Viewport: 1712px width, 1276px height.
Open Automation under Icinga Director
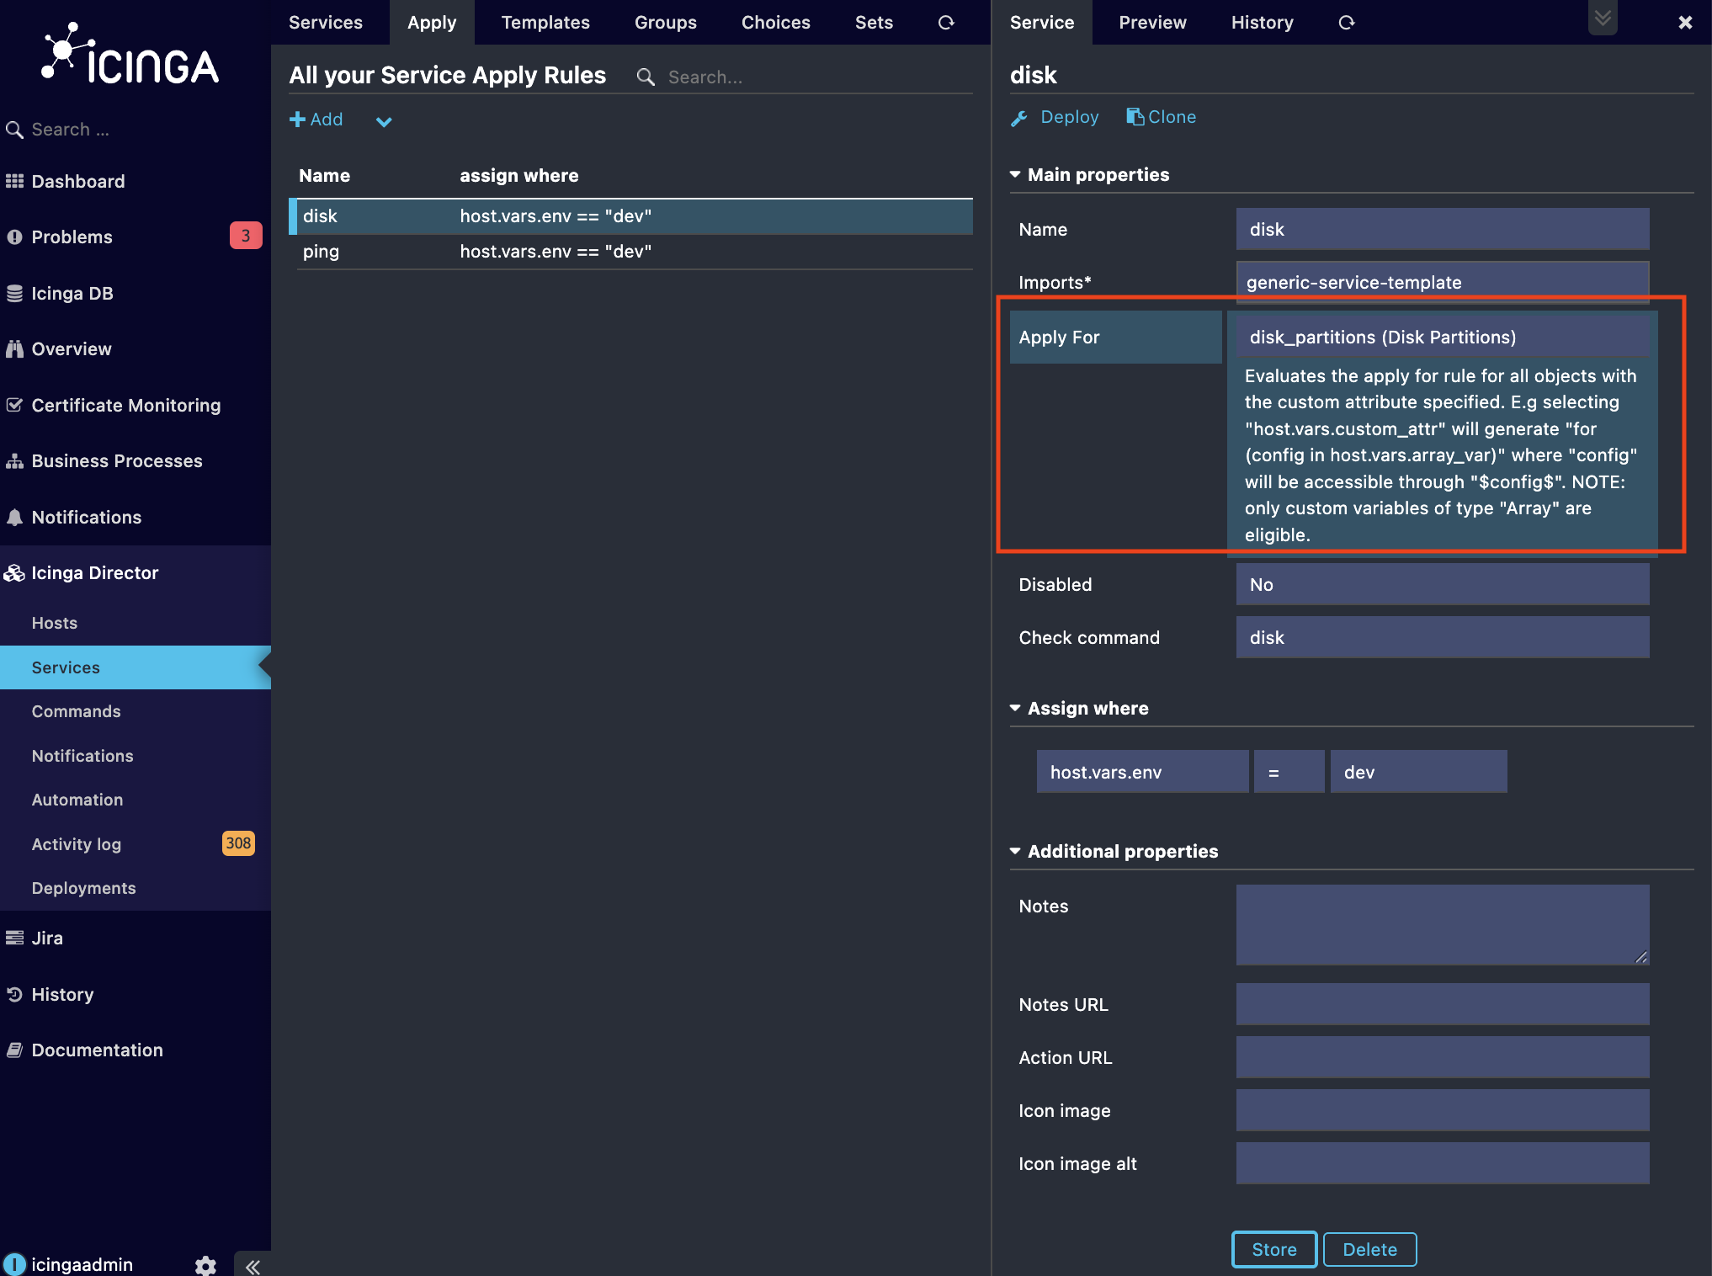pyautogui.click(x=77, y=800)
